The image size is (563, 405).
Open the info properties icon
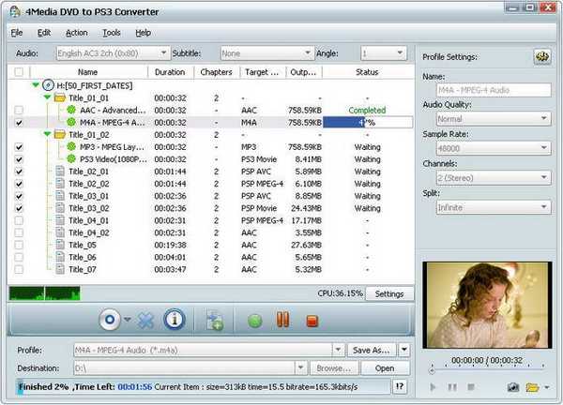[175, 320]
